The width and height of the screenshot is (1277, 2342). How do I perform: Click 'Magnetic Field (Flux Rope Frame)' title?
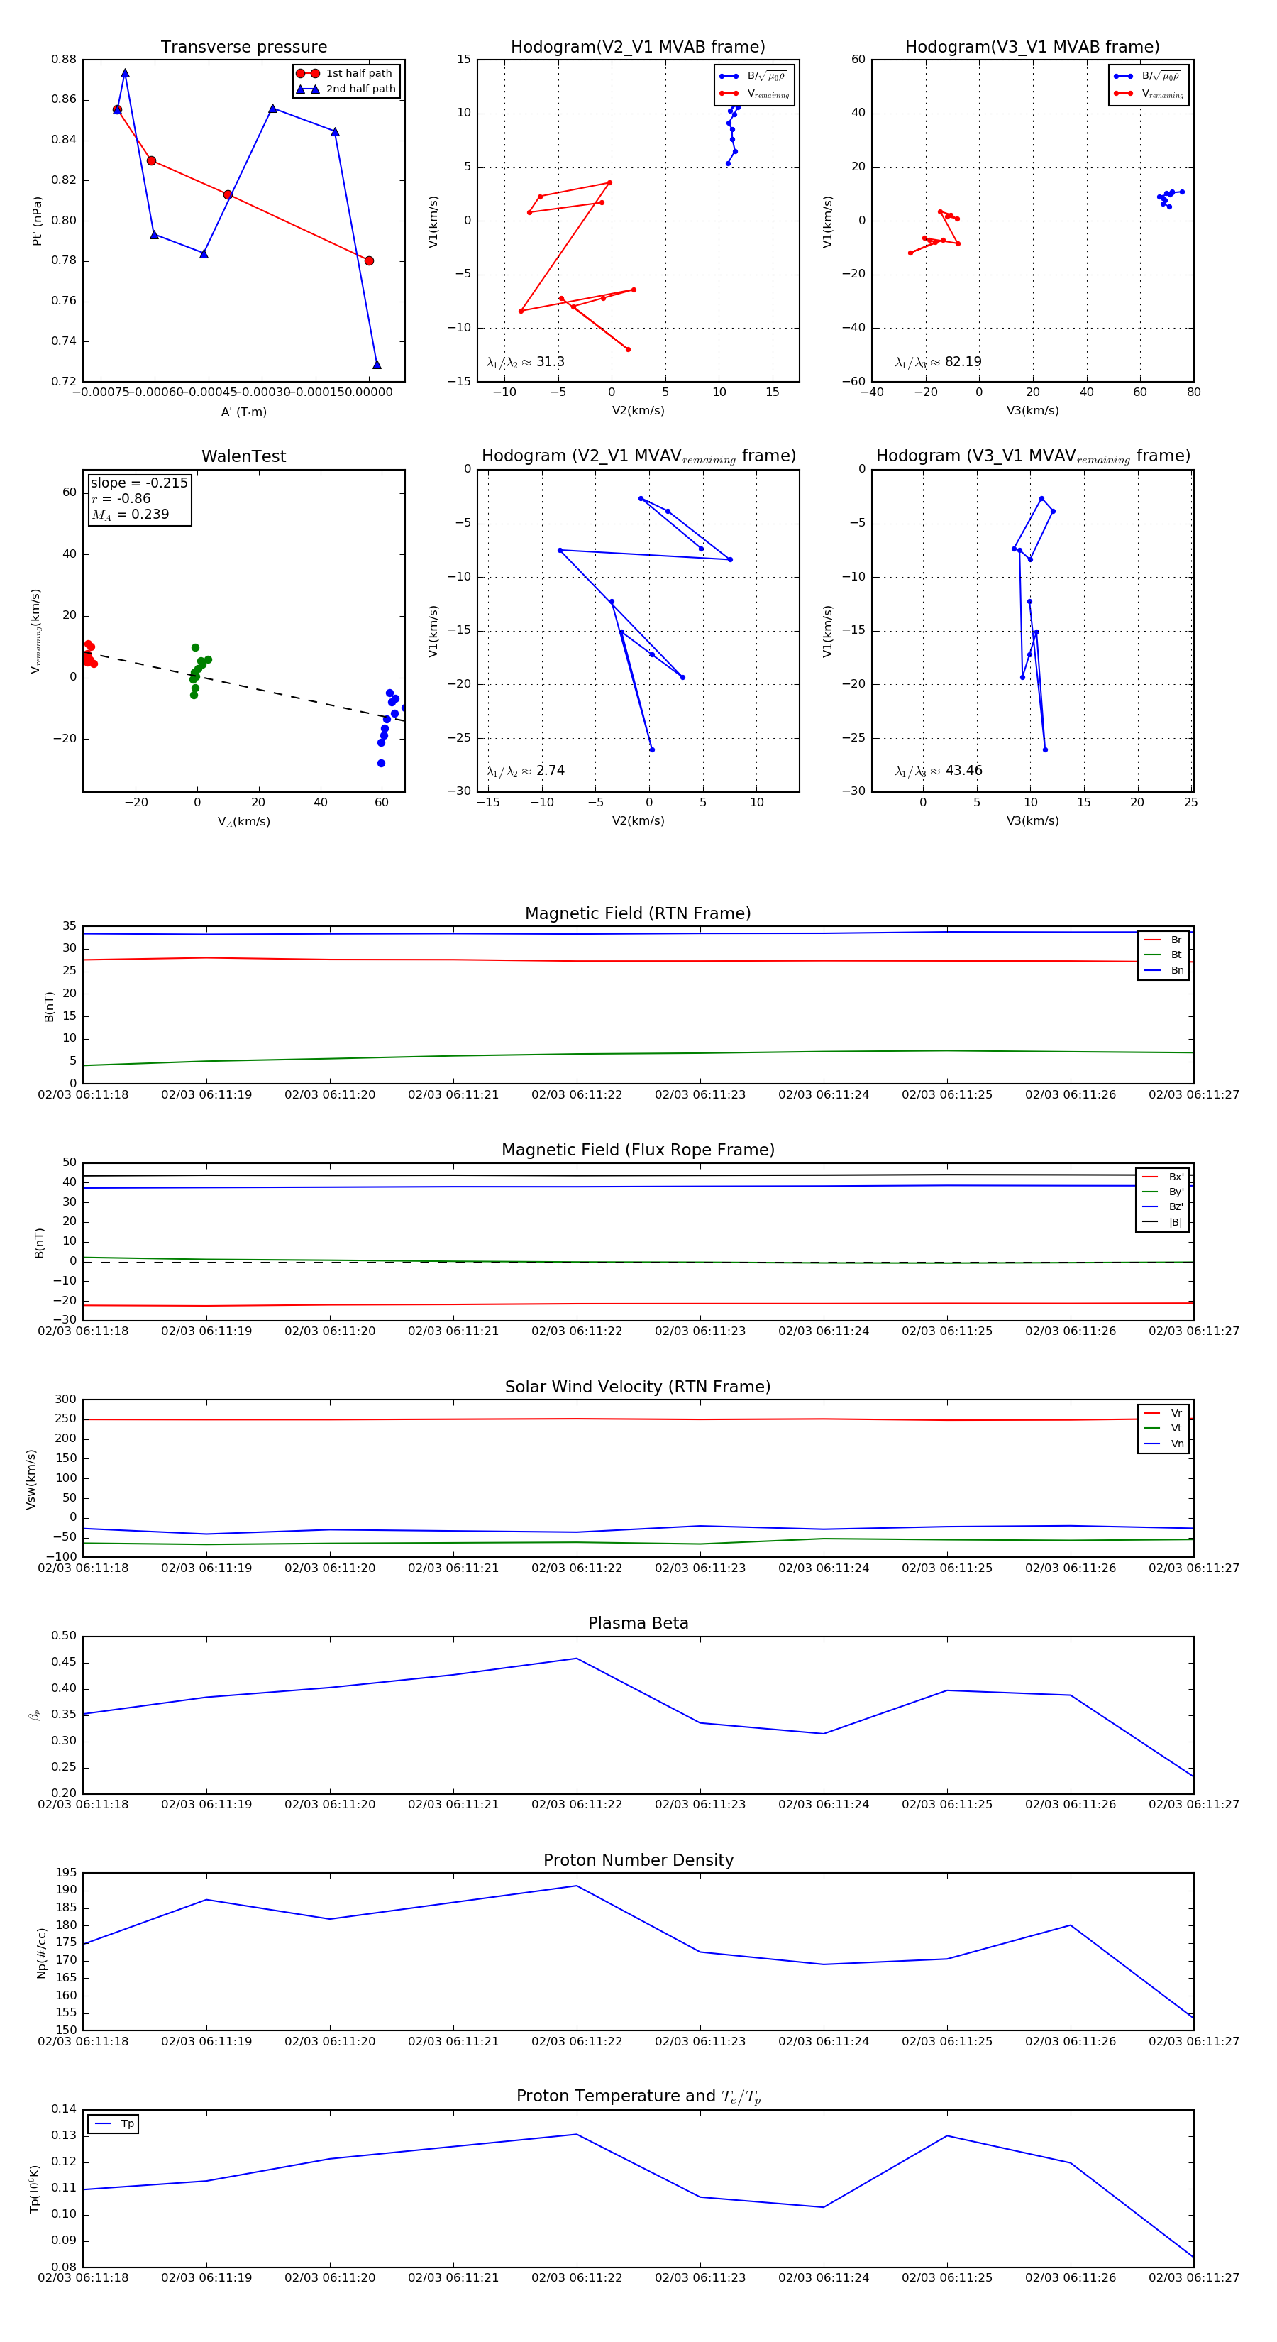coord(638,1150)
